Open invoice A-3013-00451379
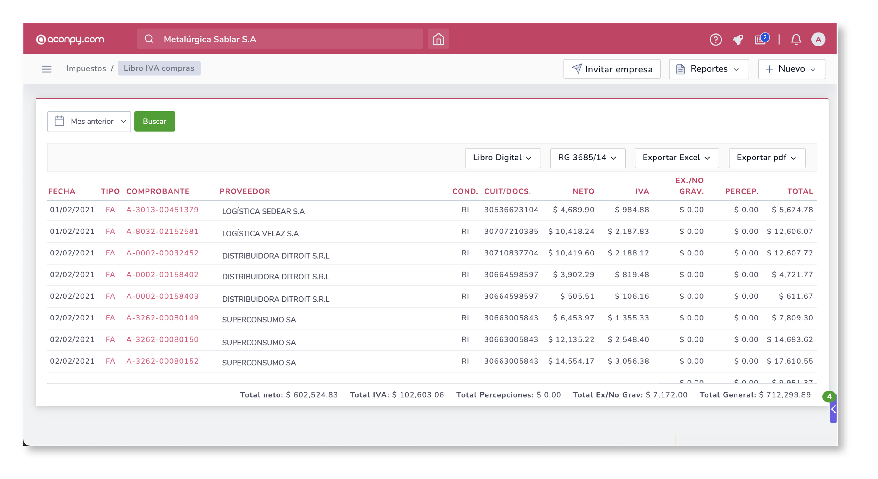 tap(162, 210)
